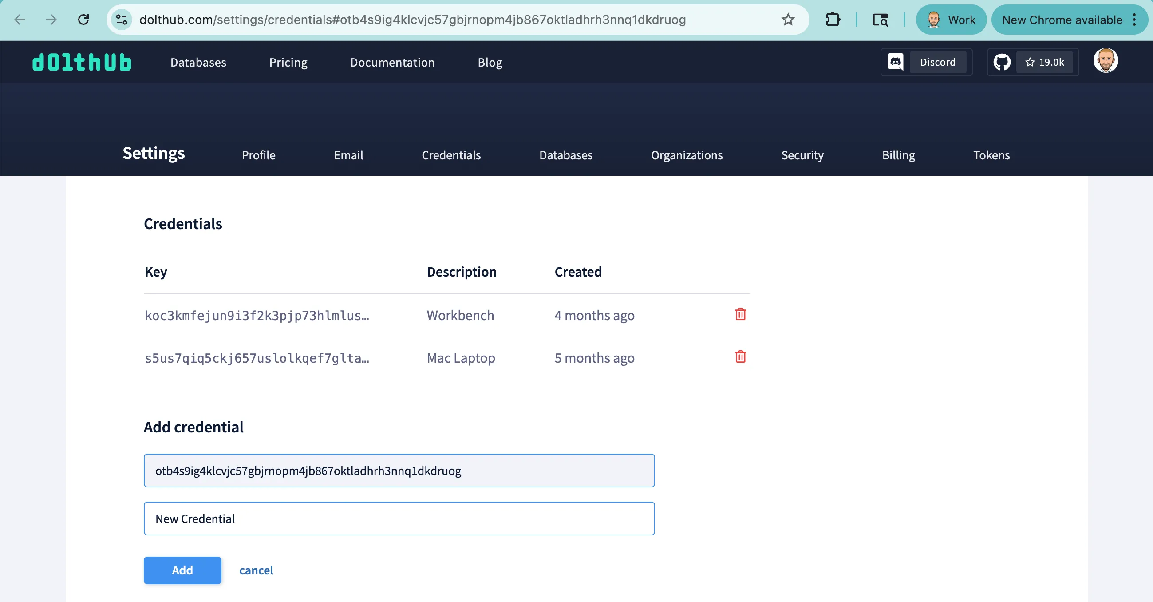Viewport: 1153px width, 602px height.
Task: Switch to the Work browser profile
Action: tap(951, 20)
